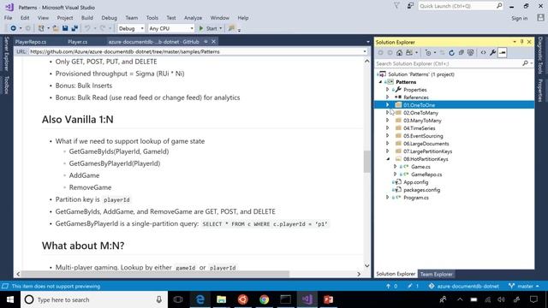The height and width of the screenshot is (308, 548).
Task: Open the Toolbox side panel
Action: tap(6, 86)
